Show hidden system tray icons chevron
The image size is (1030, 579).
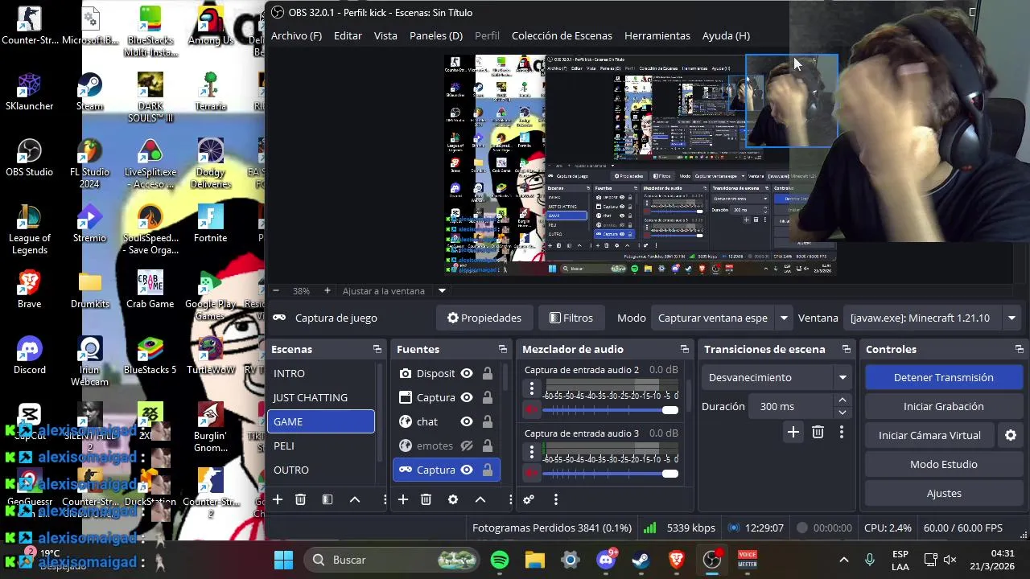coord(843,560)
